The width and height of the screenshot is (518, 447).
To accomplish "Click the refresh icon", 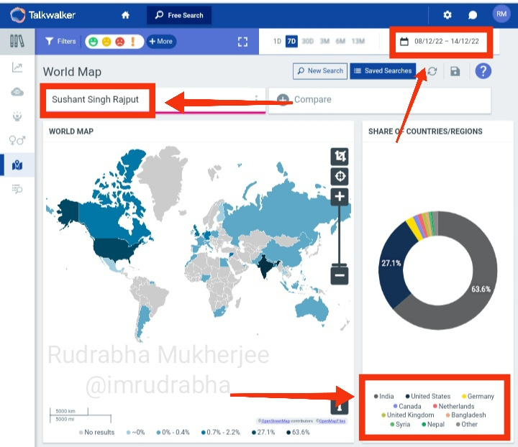I will pyautogui.click(x=432, y=71).
